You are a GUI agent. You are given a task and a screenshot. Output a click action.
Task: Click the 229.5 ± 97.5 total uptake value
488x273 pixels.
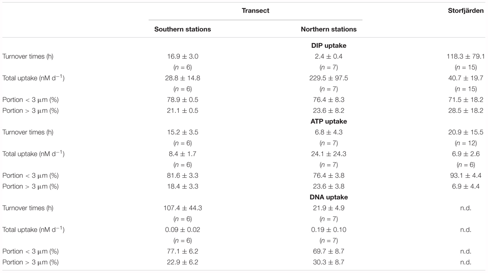coord(329,78)
